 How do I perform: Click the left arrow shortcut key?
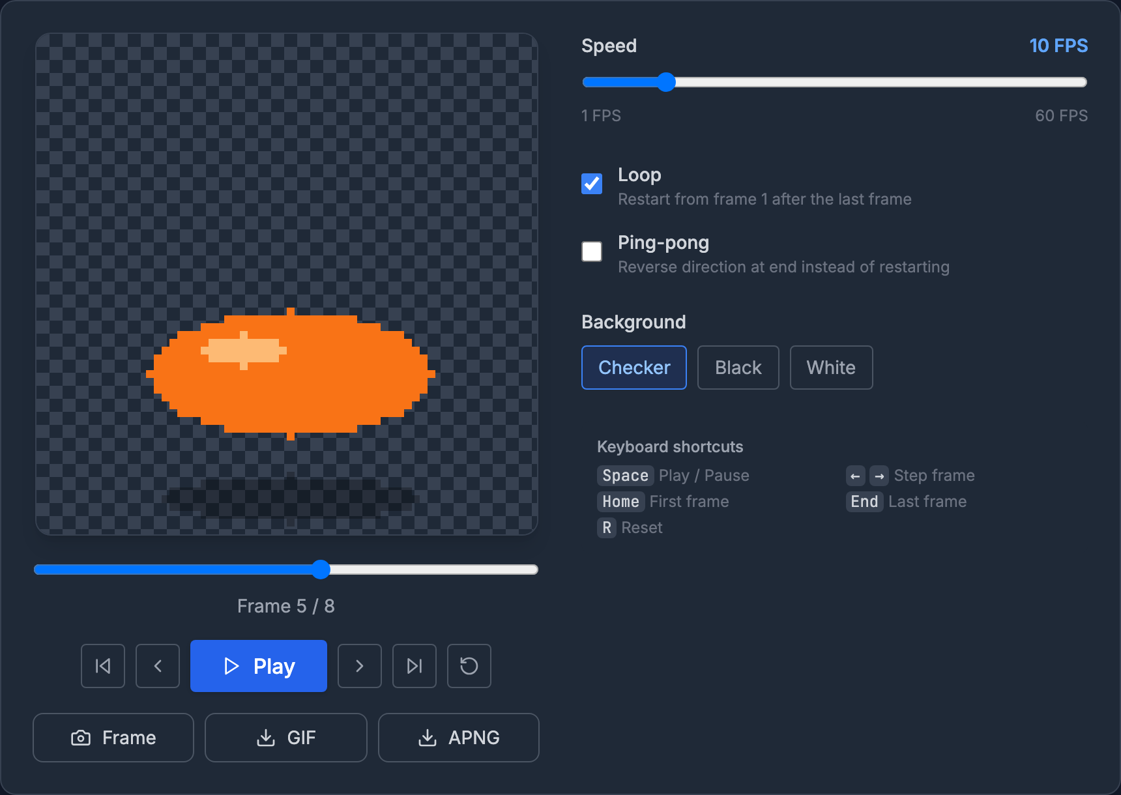tap(856, 476)
